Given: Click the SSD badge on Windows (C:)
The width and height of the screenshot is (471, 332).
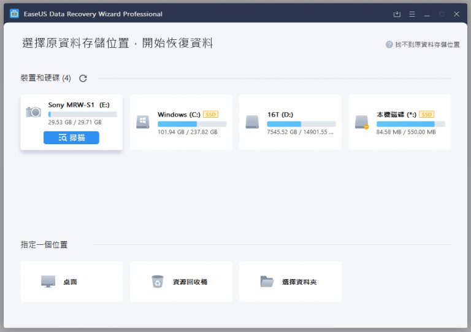Looking at the screenshot, I should pyautogui.click(x=210, y=115).
